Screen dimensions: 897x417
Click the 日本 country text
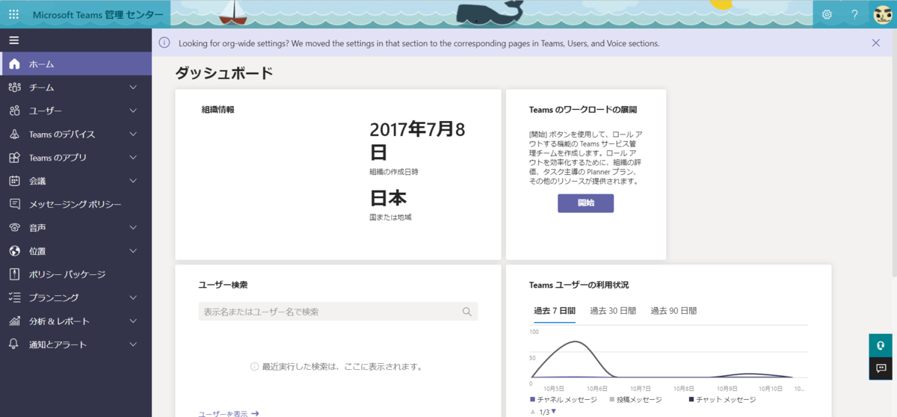[388, 198]
